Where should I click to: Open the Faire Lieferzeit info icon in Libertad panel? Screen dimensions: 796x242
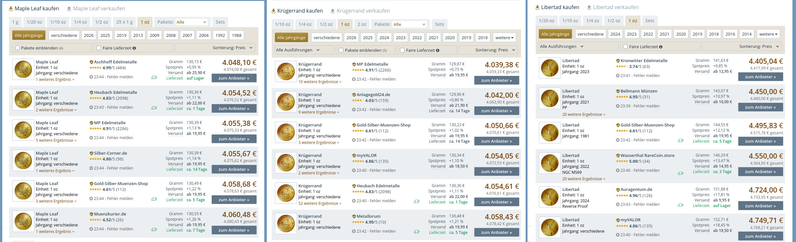661,47
